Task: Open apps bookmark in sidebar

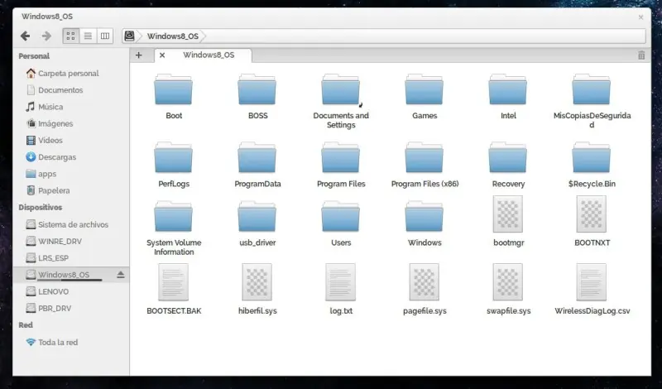Action: coord(71,174)
